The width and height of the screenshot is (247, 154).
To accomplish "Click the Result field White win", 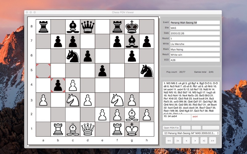I will [195, 55].
